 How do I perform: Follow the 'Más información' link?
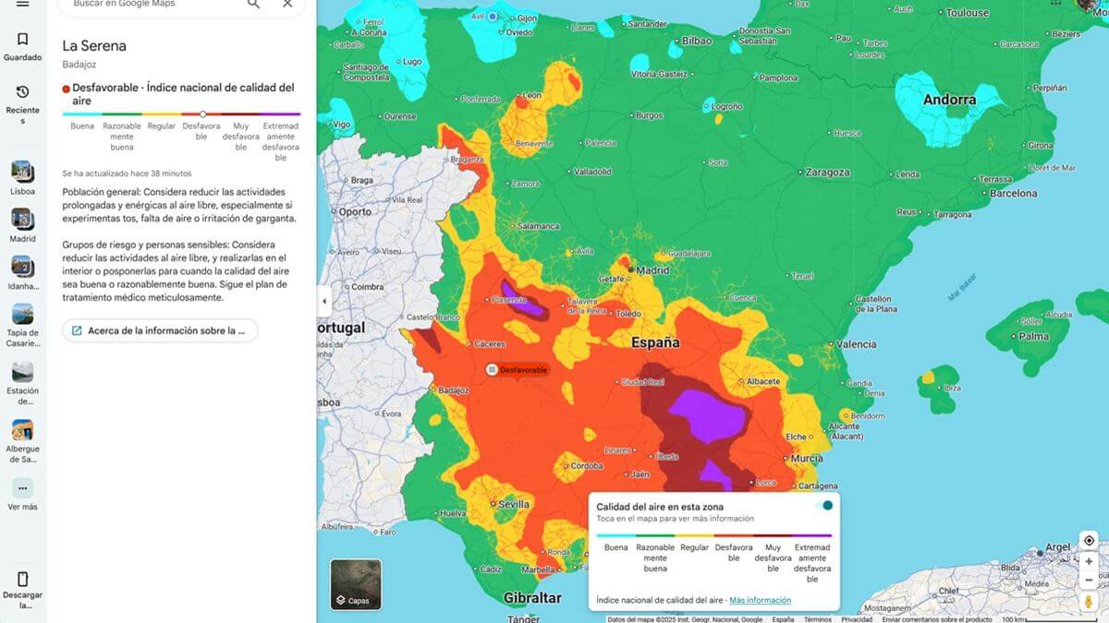(x=760, y=600)
